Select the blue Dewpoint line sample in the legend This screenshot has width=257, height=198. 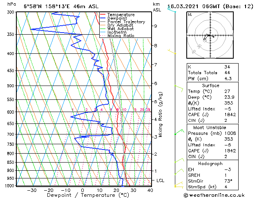pos(103,18)
